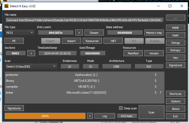Open the Hash window
Image resolution: width=189 pixels, height=123 pixels.
(175, 35)
